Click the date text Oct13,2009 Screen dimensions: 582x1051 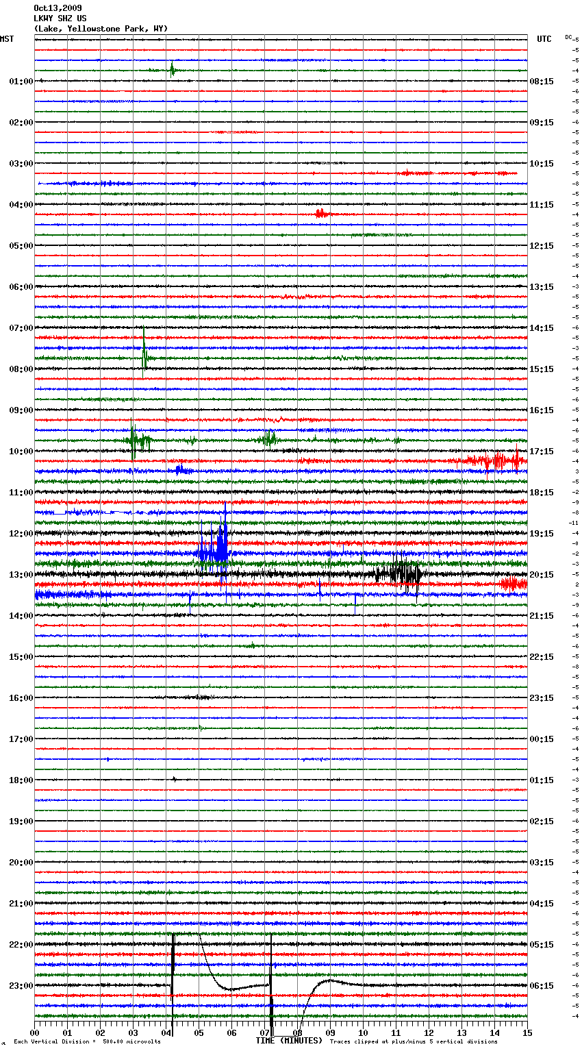tap(58, 8)
